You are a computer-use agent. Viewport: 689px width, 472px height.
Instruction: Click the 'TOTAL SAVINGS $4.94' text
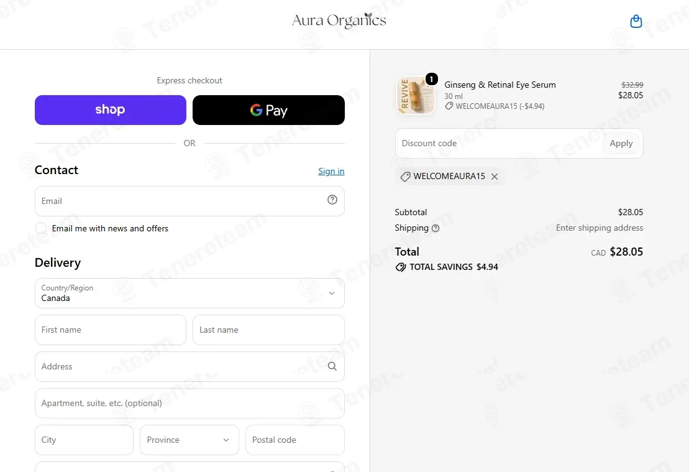454,267
